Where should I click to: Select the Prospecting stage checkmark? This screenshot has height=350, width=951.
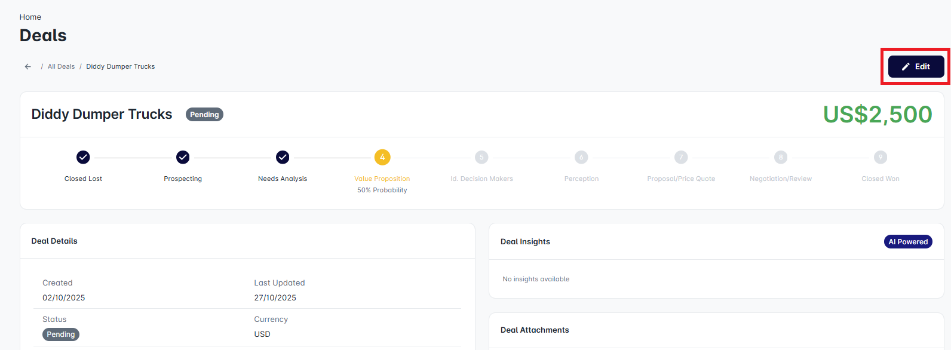pos(183,157)
